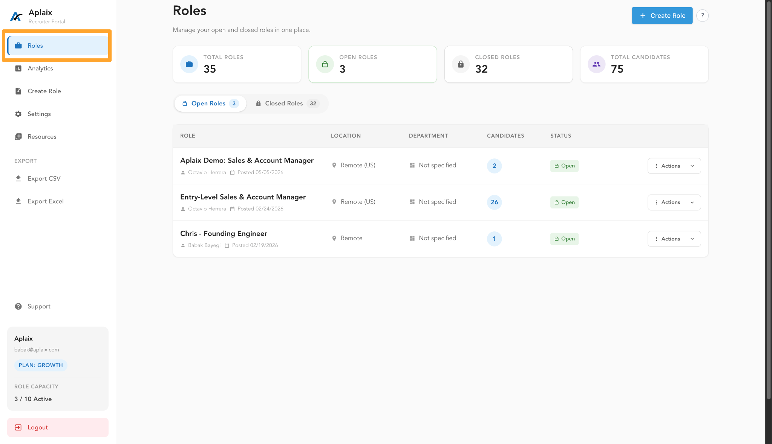Open Chris - Founding Engineer role

pyautogui.click(x=224, y=233)
